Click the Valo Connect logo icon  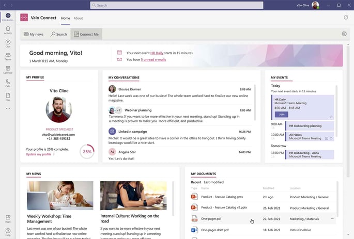pyautogui.click(x=24, y=18)
